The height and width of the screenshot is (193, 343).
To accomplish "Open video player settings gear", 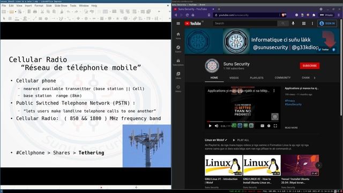I will (269, 126).
